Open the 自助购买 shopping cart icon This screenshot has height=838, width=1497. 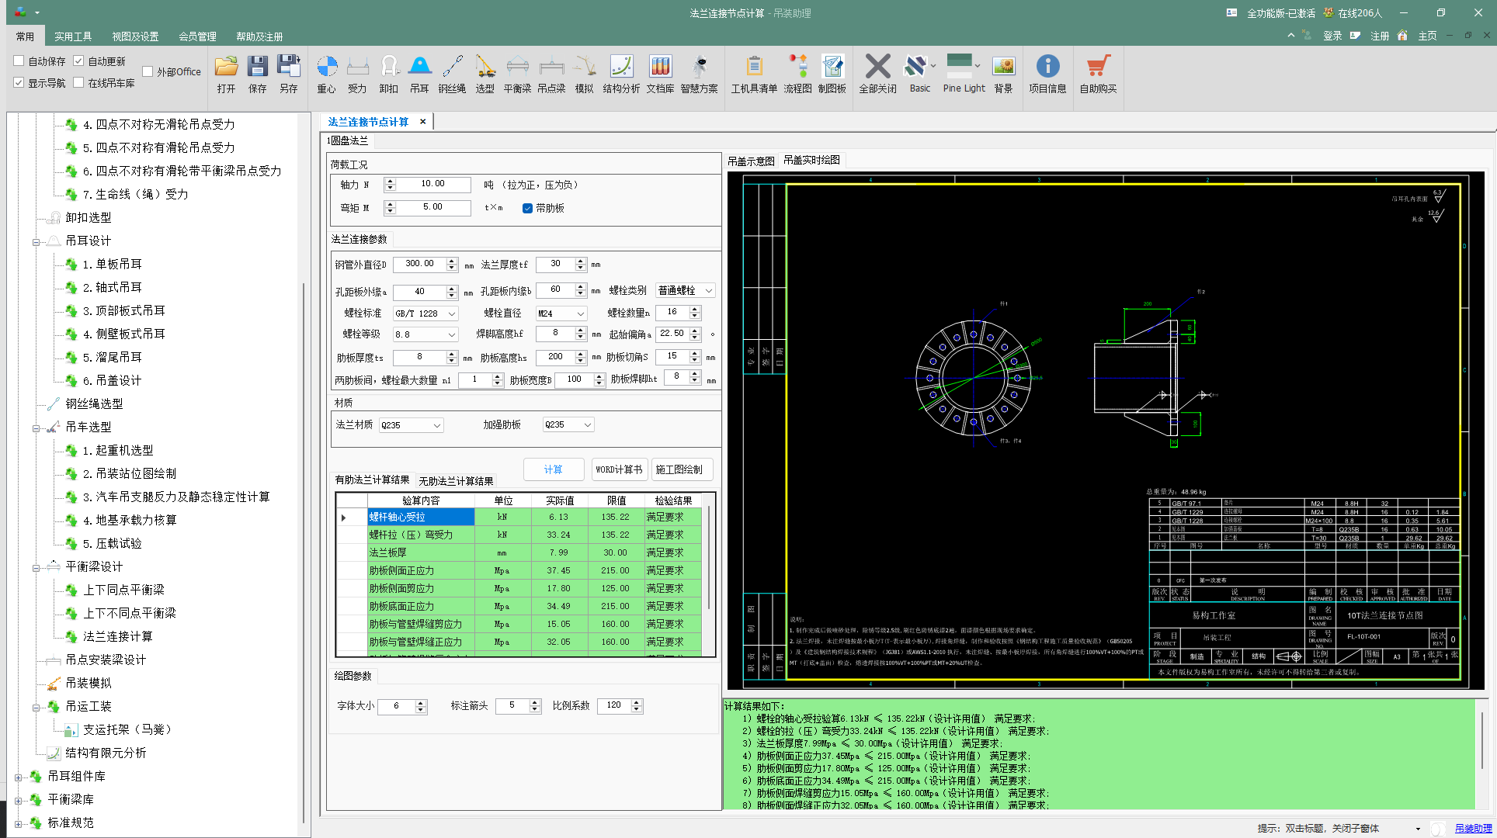[1098, 68]
